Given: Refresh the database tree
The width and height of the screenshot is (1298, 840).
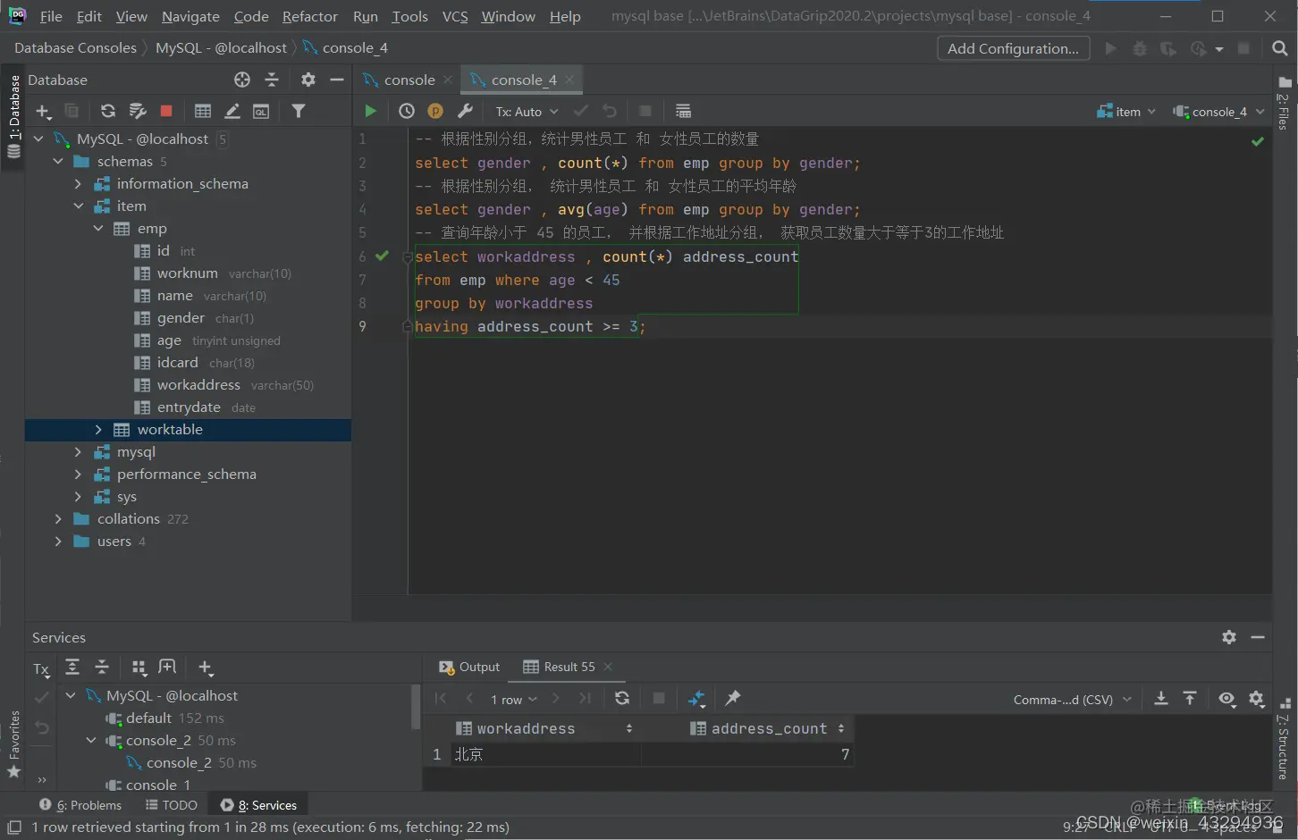Looking at the screenshot, I should coord(108,111).
